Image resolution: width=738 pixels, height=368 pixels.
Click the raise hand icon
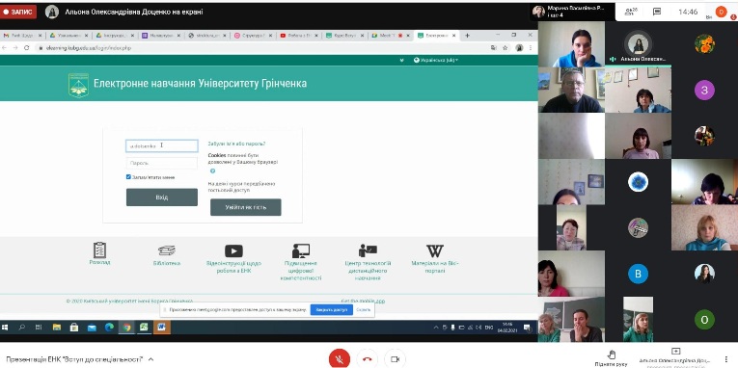(611, 355)
